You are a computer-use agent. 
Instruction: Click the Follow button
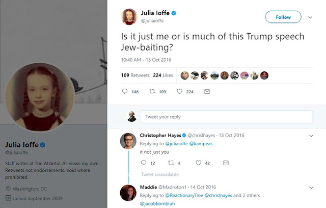click(x=283, y=17)
